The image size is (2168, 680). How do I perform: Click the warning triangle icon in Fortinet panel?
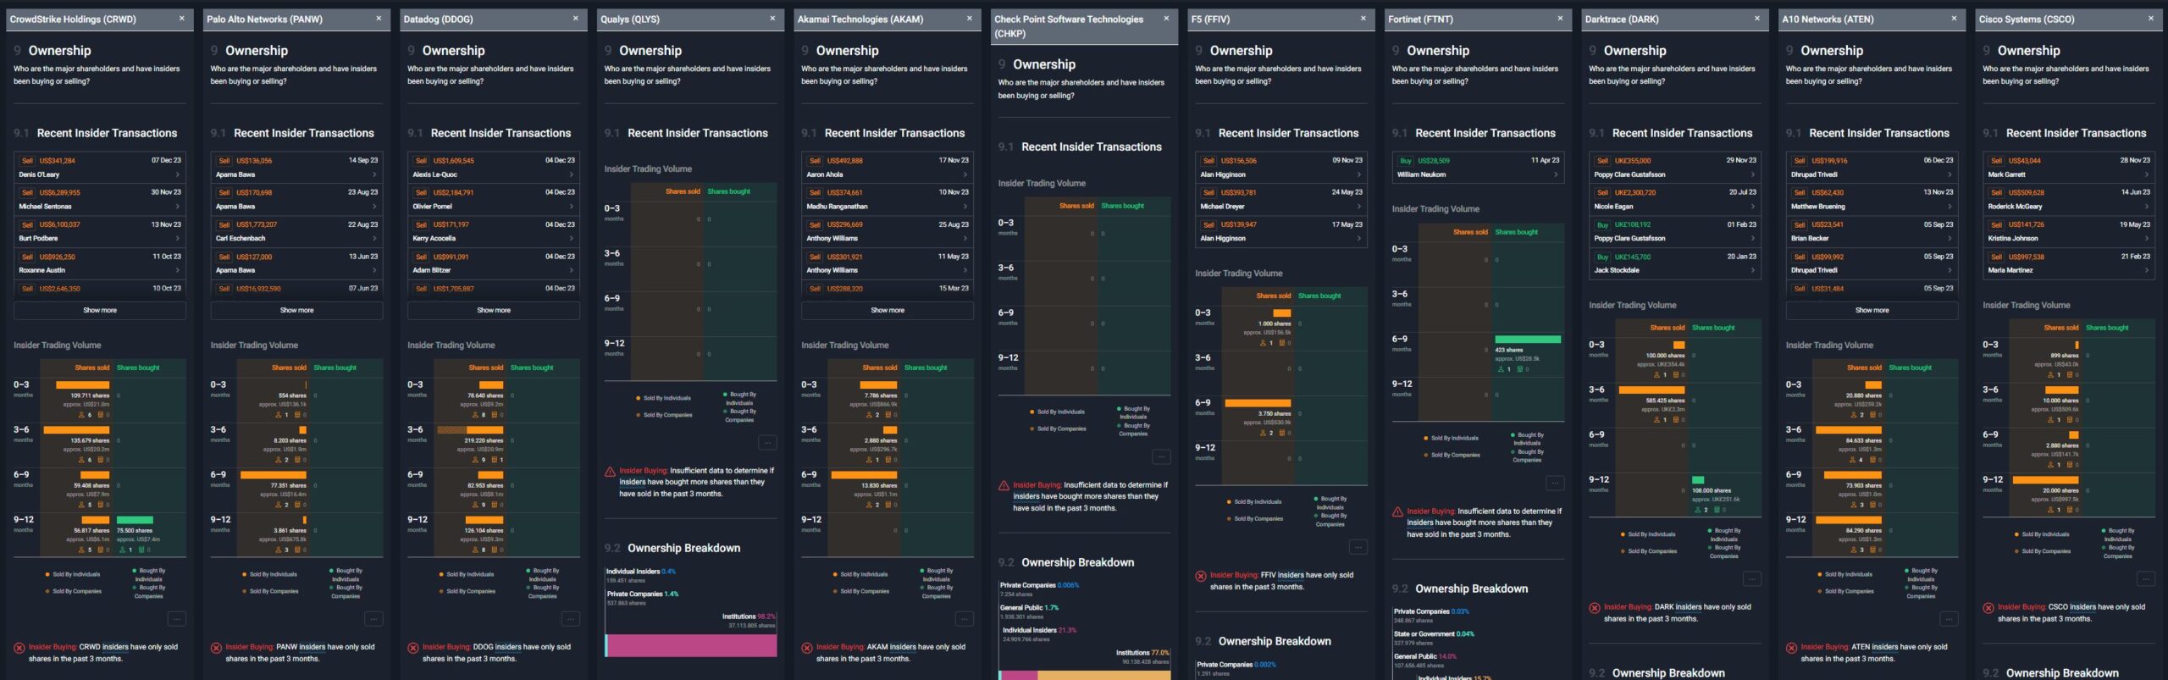click(1397, 512)
